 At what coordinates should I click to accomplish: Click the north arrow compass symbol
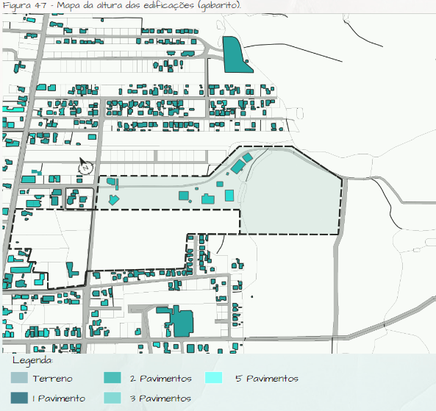85,166
